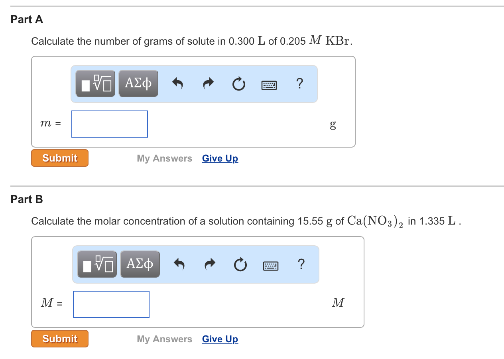Select Give Up for Part B
The image size is (504, 359).
point(220,339)
